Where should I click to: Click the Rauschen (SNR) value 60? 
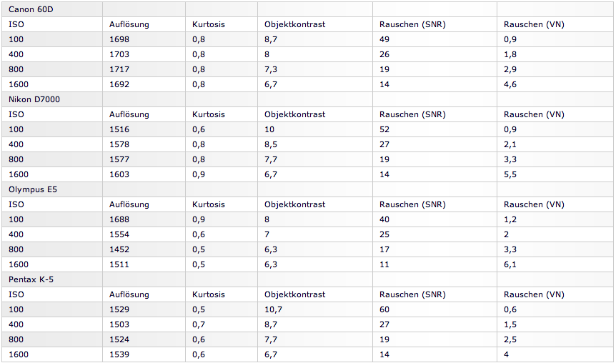pos(384,309)
